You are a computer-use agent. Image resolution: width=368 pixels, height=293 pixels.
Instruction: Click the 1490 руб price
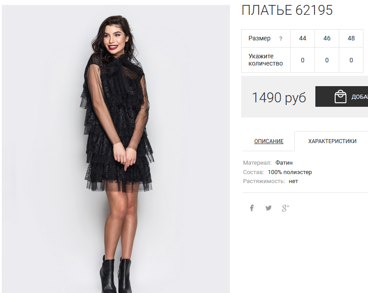click(279, 97)
